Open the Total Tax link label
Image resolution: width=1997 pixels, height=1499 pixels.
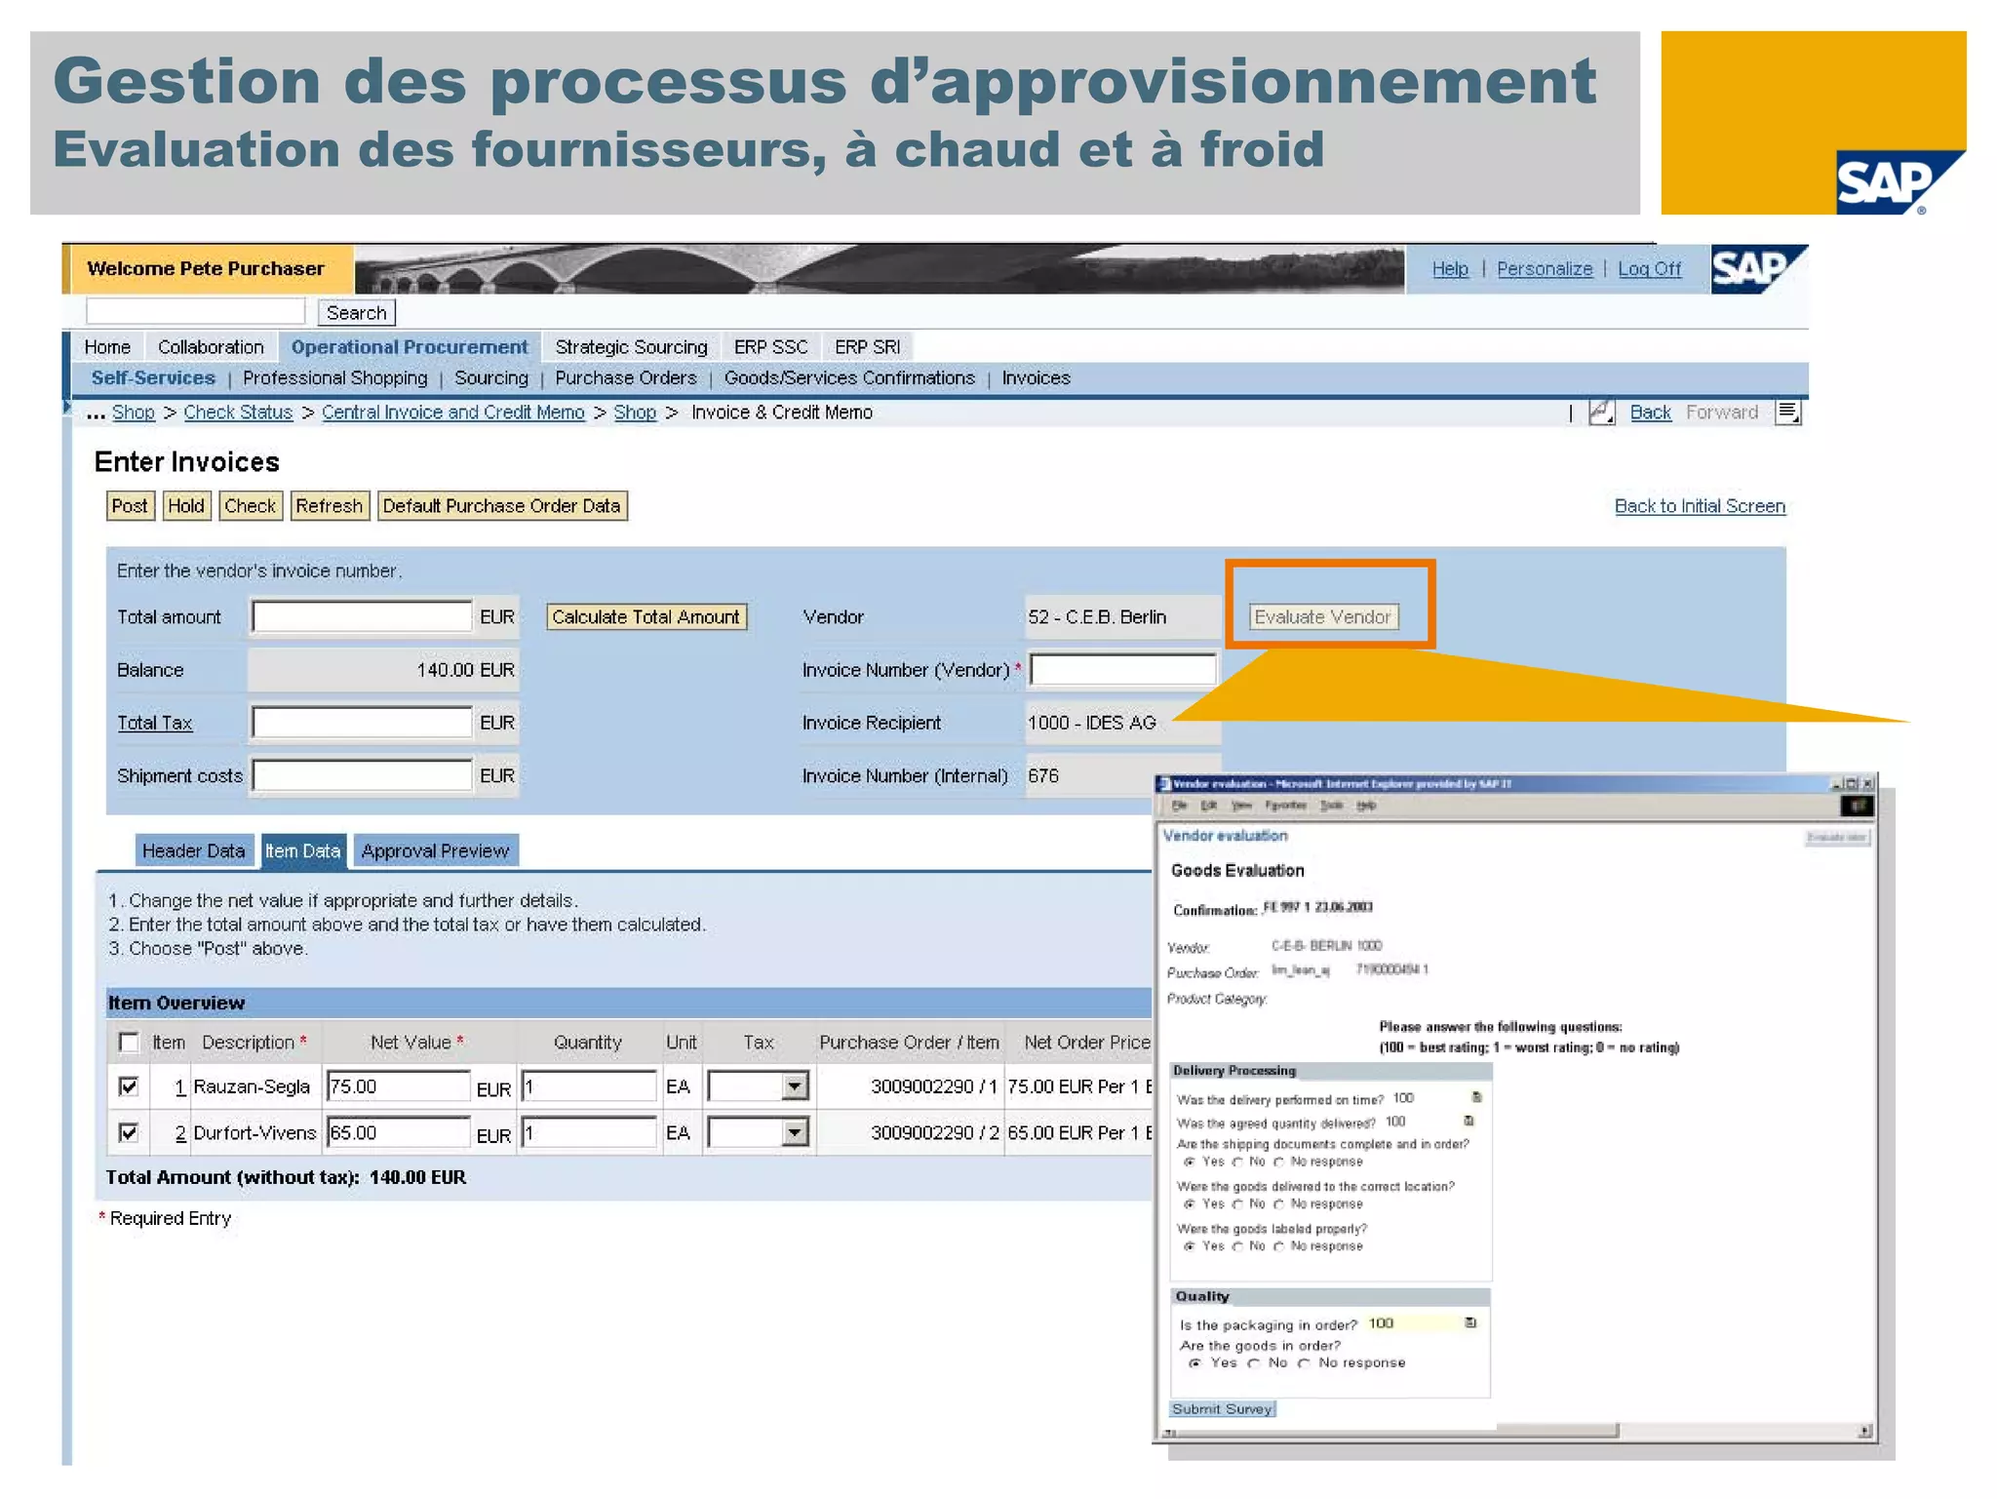[x=155, y=723]
